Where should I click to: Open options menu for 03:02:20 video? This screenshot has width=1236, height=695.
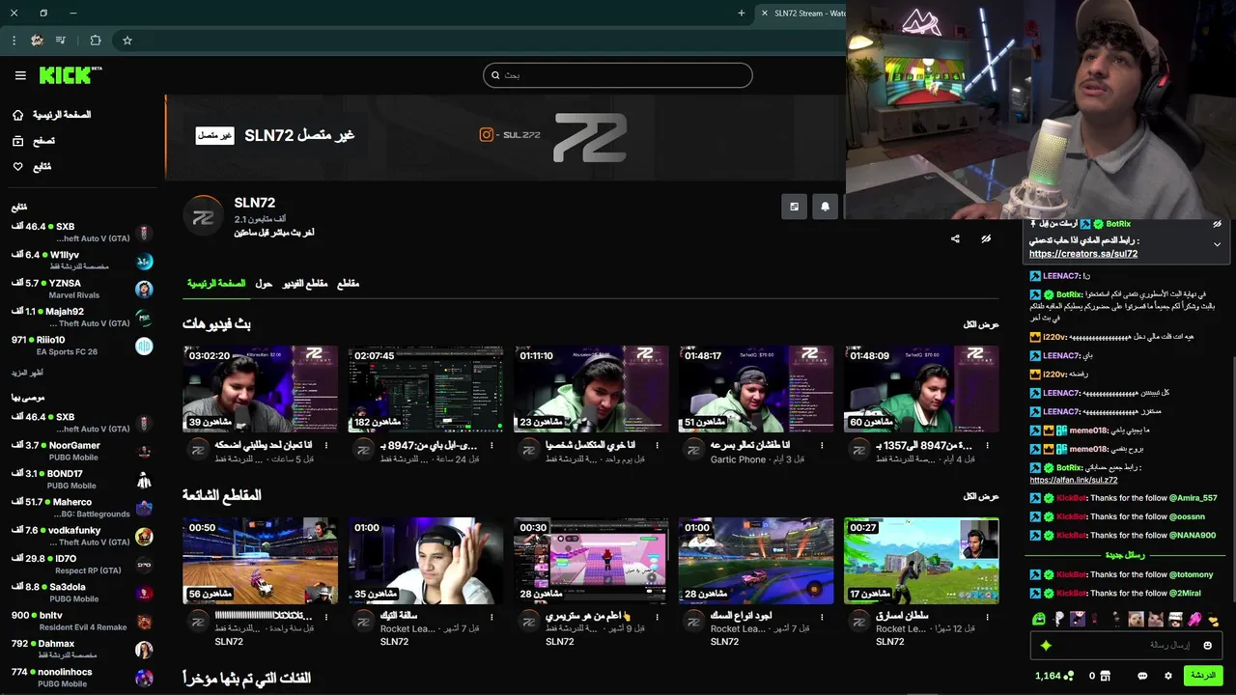[x=325, y=446]
